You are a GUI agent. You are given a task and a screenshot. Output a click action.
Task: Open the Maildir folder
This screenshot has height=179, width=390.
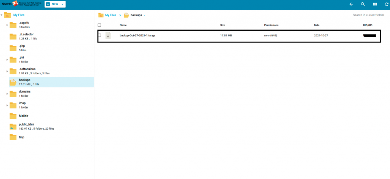24,116
